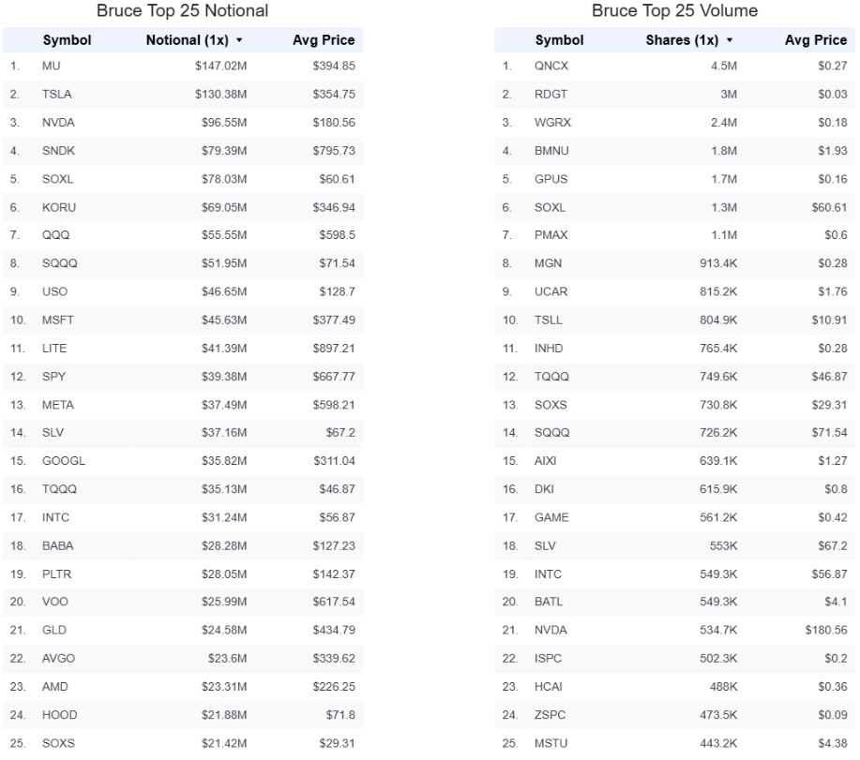
Task: Click the RDGT symbol cell
Action: click(x=551, y=95)
